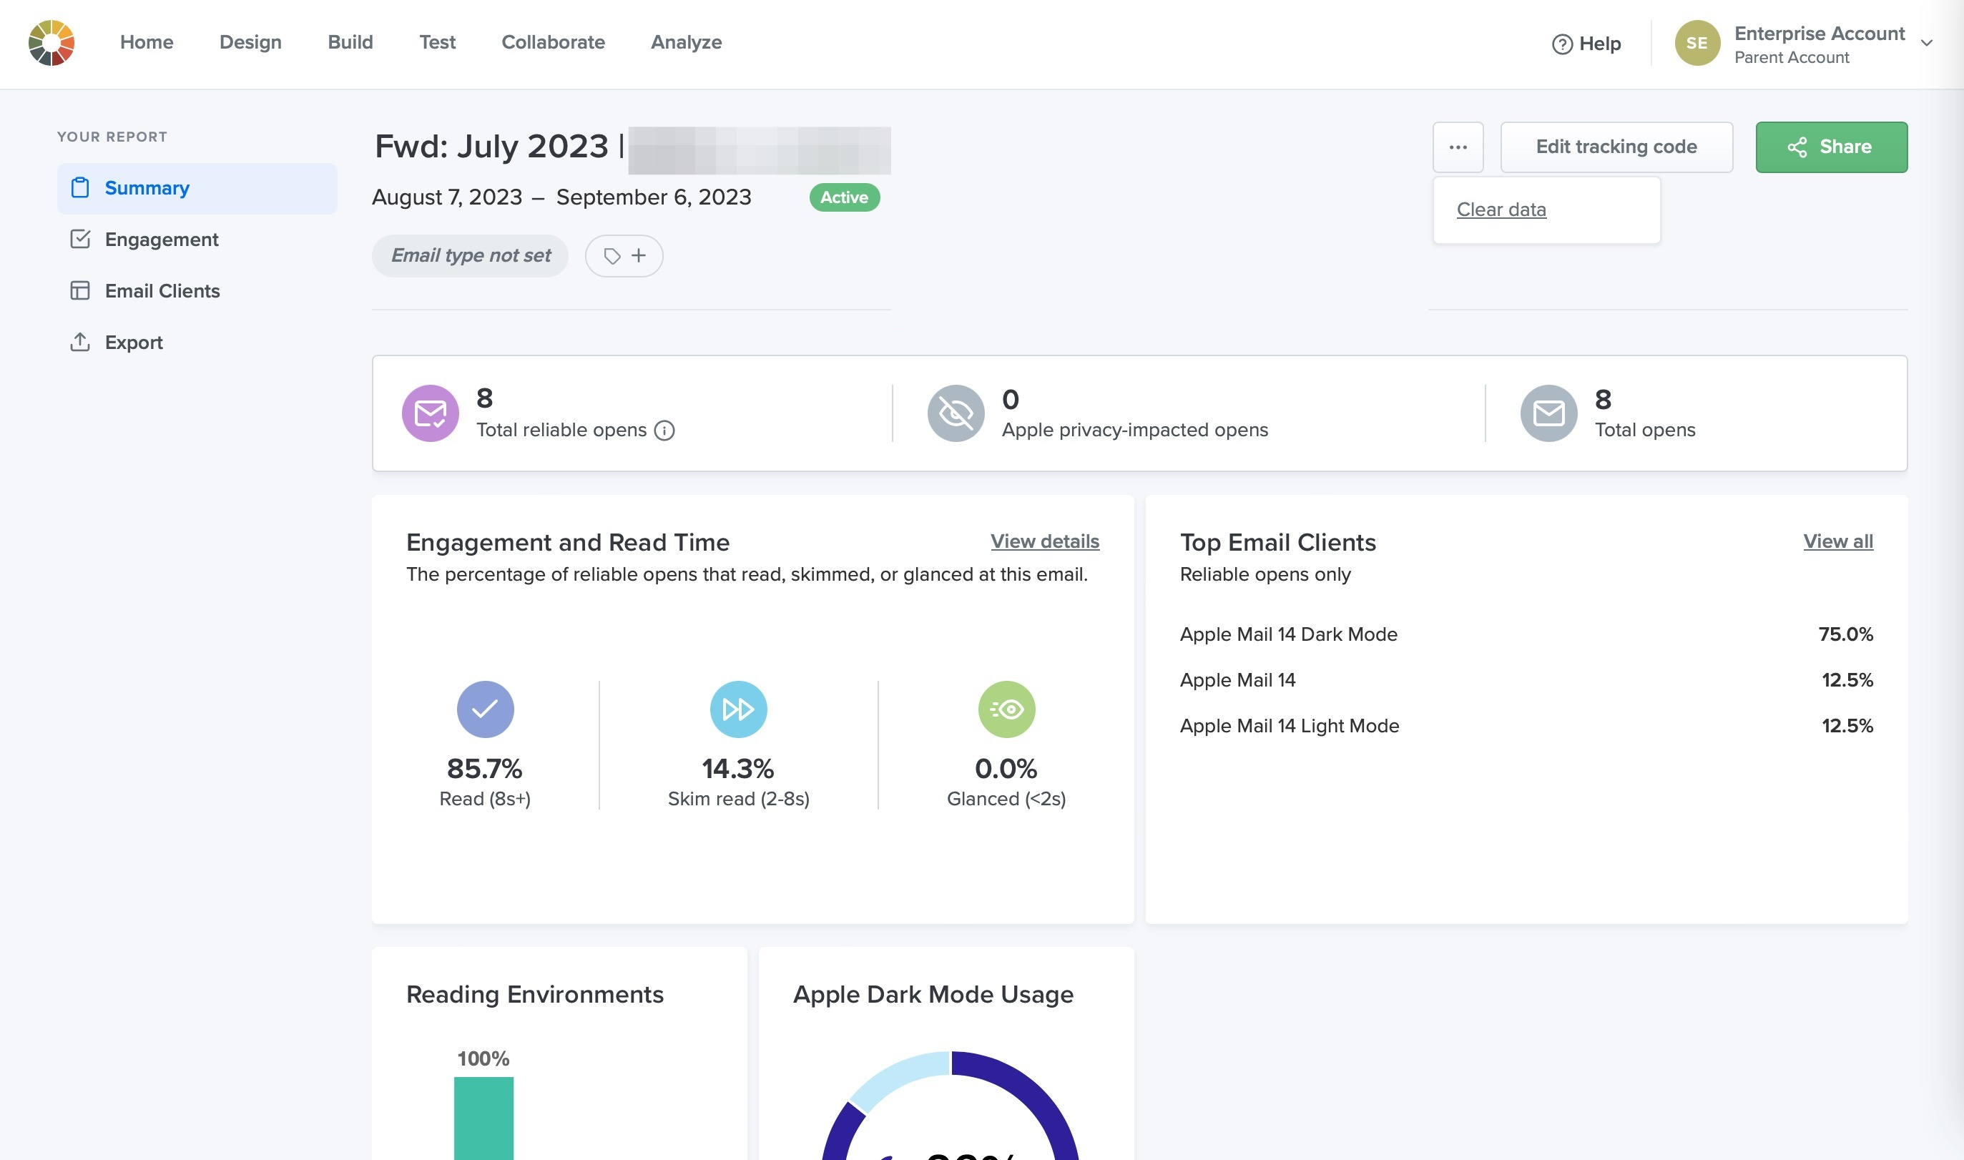Viewport: 1964px width, 1160px height.
Task: Click the info icon beside Total reliable opens
Action: (x=664, y=431)
